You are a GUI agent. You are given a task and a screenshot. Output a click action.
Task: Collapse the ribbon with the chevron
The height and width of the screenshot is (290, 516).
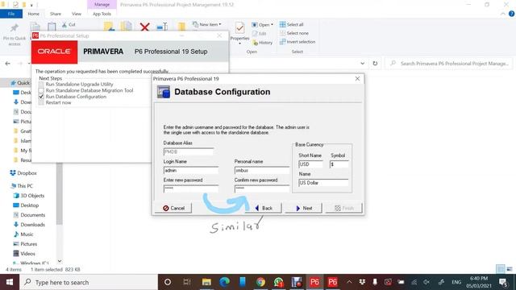[x=503, y=14]
